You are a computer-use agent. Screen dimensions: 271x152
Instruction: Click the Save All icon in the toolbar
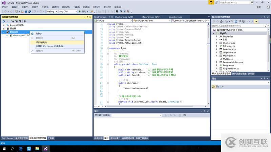coord(29,11)
